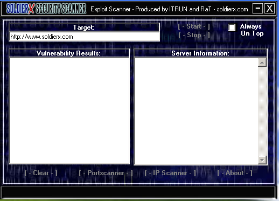Click the Exploit Scanner title text

point(169,9)
